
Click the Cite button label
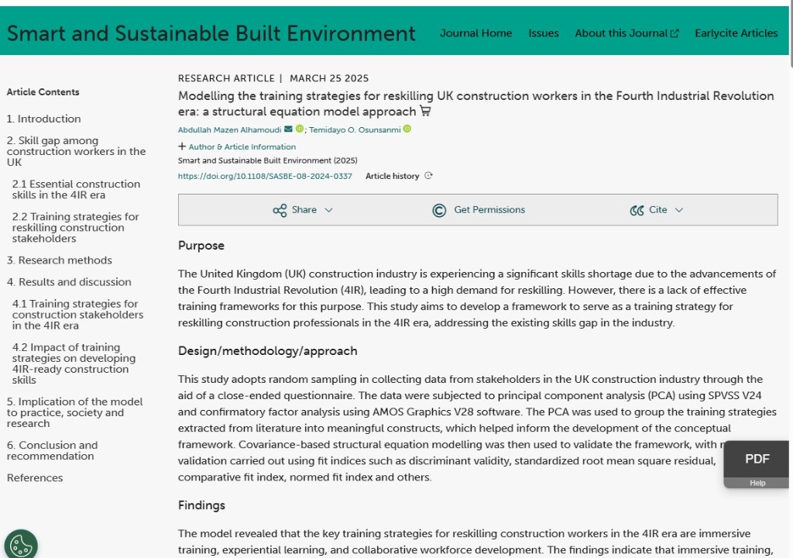coord(658,209)
